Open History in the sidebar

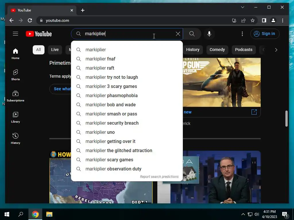(16, 138)
